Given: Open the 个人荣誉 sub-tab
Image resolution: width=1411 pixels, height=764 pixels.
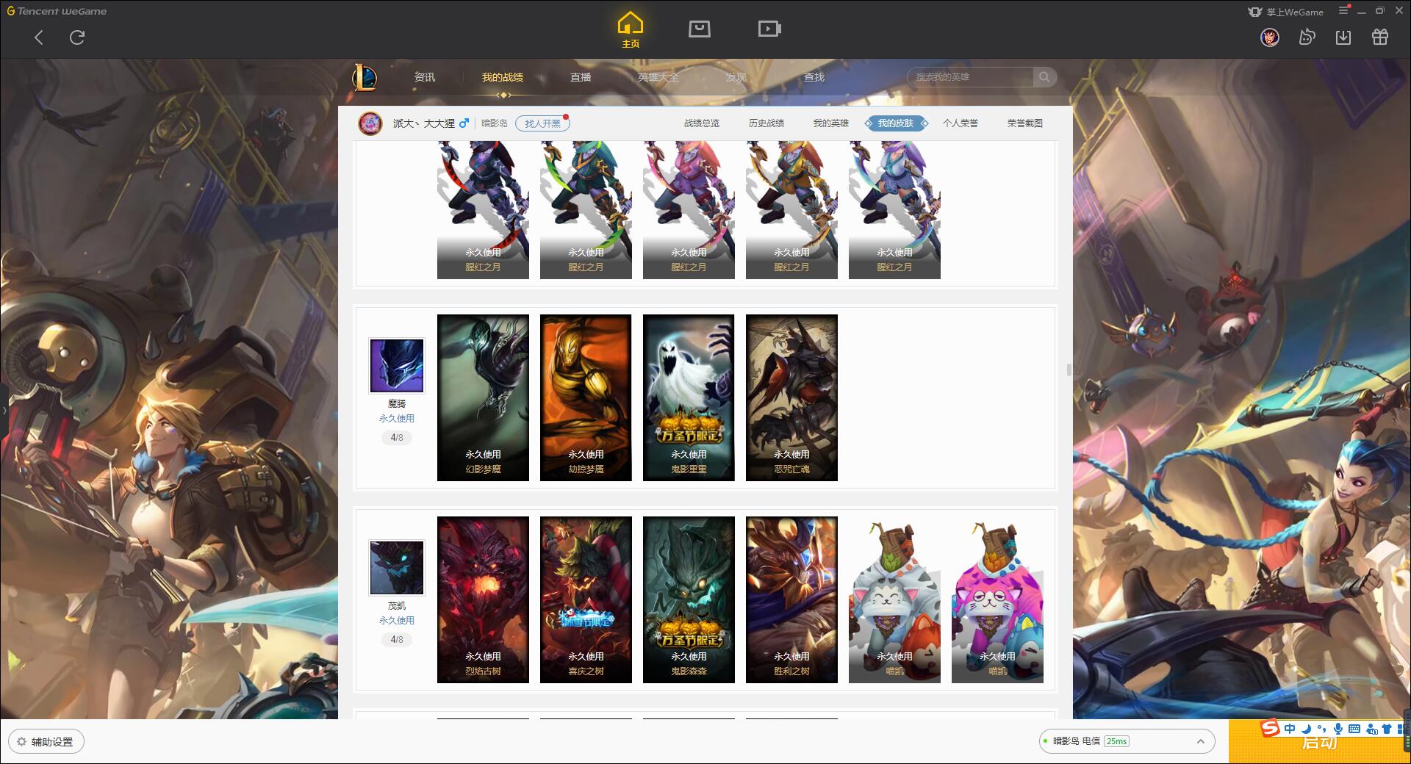Looking at the screenshot, I should pos(961,123).
